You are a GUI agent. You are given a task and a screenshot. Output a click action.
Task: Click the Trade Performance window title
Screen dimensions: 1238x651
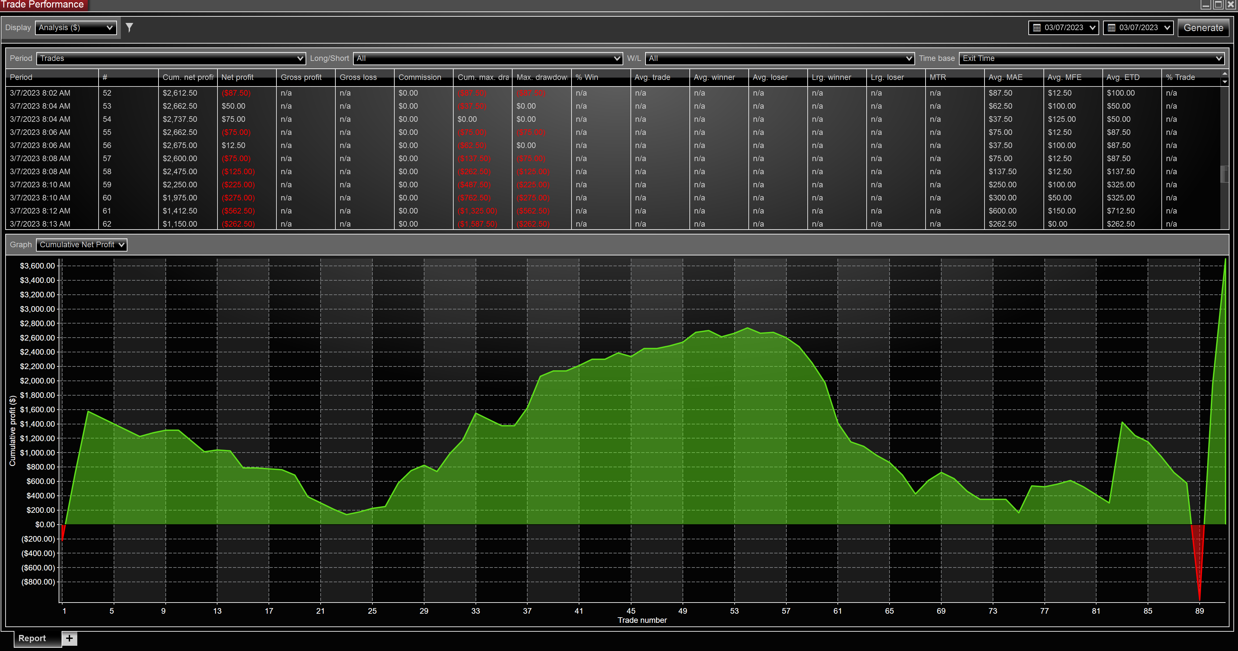point(42,5)
